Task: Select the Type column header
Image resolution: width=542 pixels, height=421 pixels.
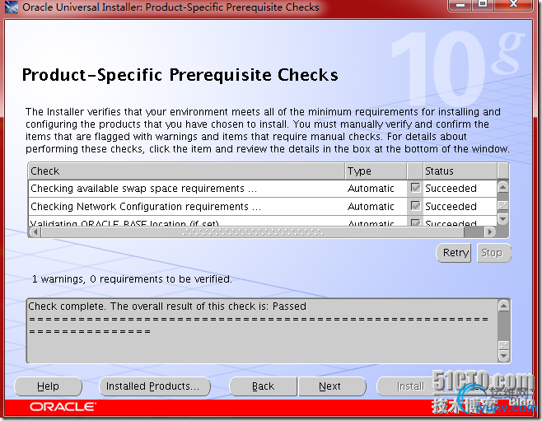Action: (376, 171)
